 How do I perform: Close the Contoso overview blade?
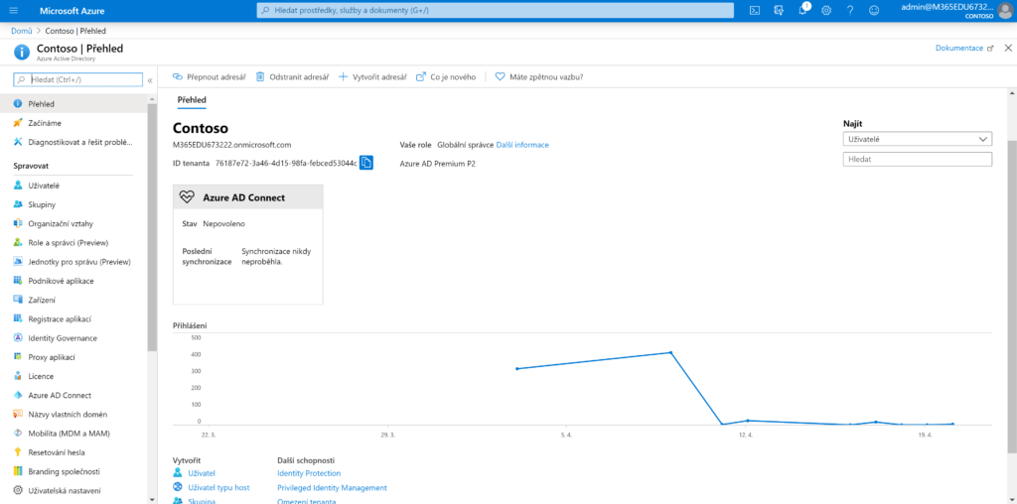point(1008,48)
